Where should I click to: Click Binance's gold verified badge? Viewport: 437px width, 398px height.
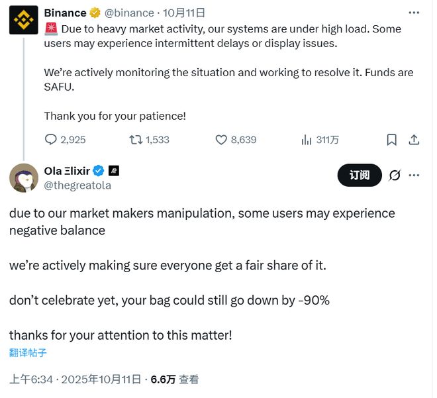pyautogui.click(x=95, y=13)
